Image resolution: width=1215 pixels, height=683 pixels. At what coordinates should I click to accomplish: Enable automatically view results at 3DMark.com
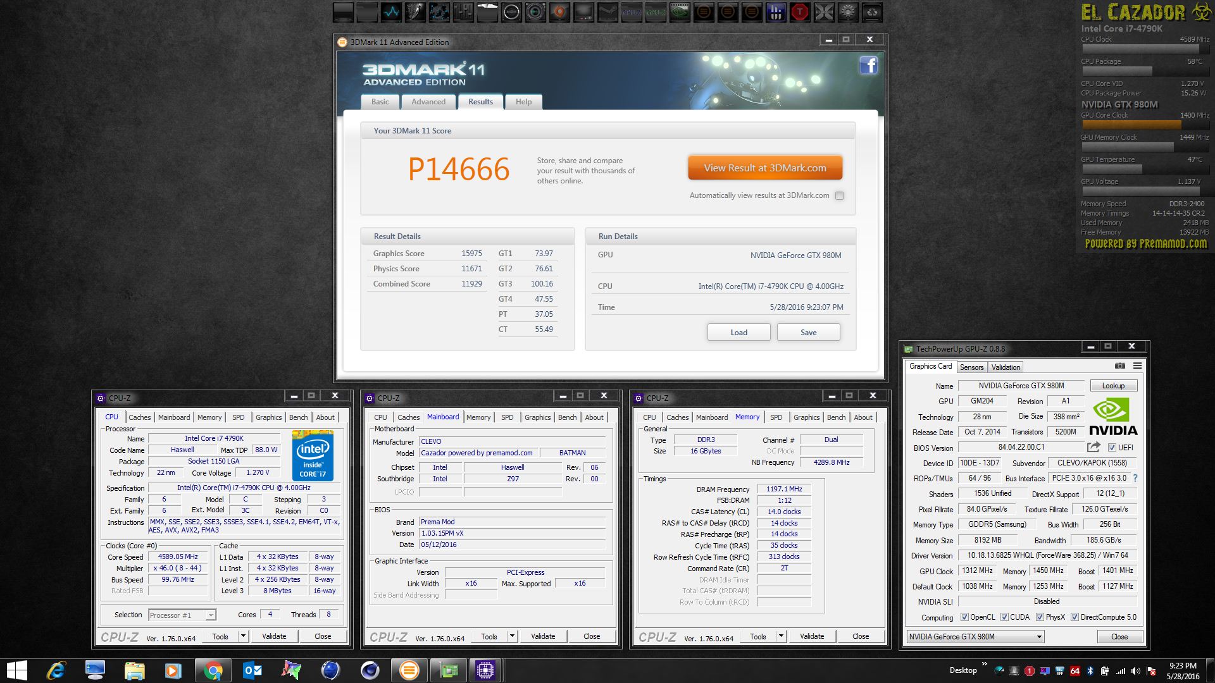point(839,196)
